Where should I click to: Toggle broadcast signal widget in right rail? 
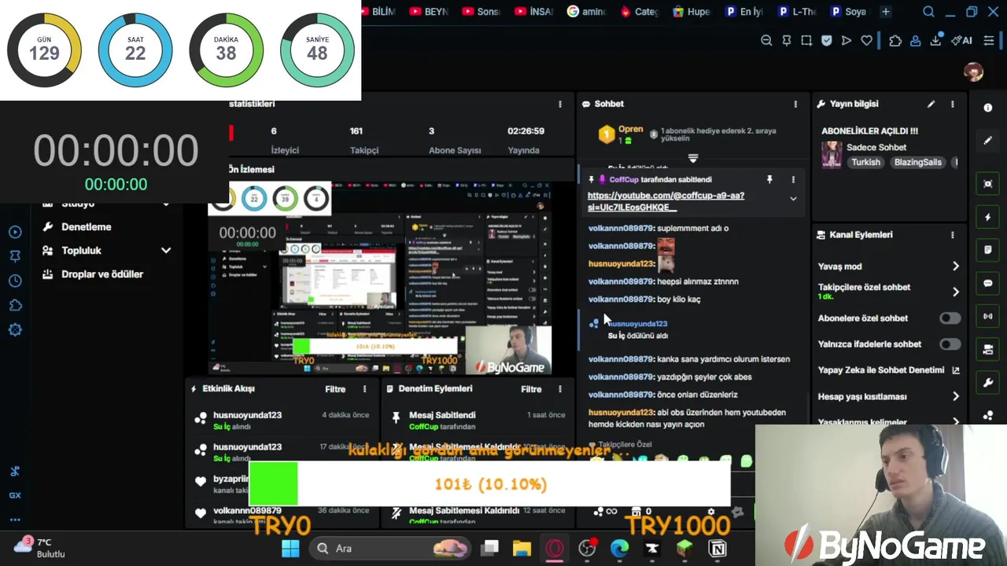tap(988, 316)
